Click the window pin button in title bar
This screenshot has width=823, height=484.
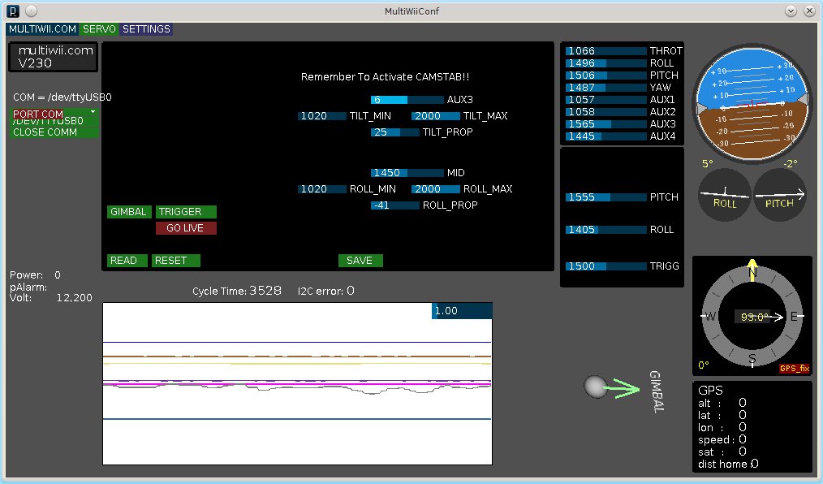pyautogui.click(x=30, y=11)
